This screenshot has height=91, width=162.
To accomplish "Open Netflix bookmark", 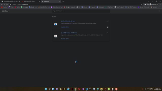I will click(x=17, y=7).
